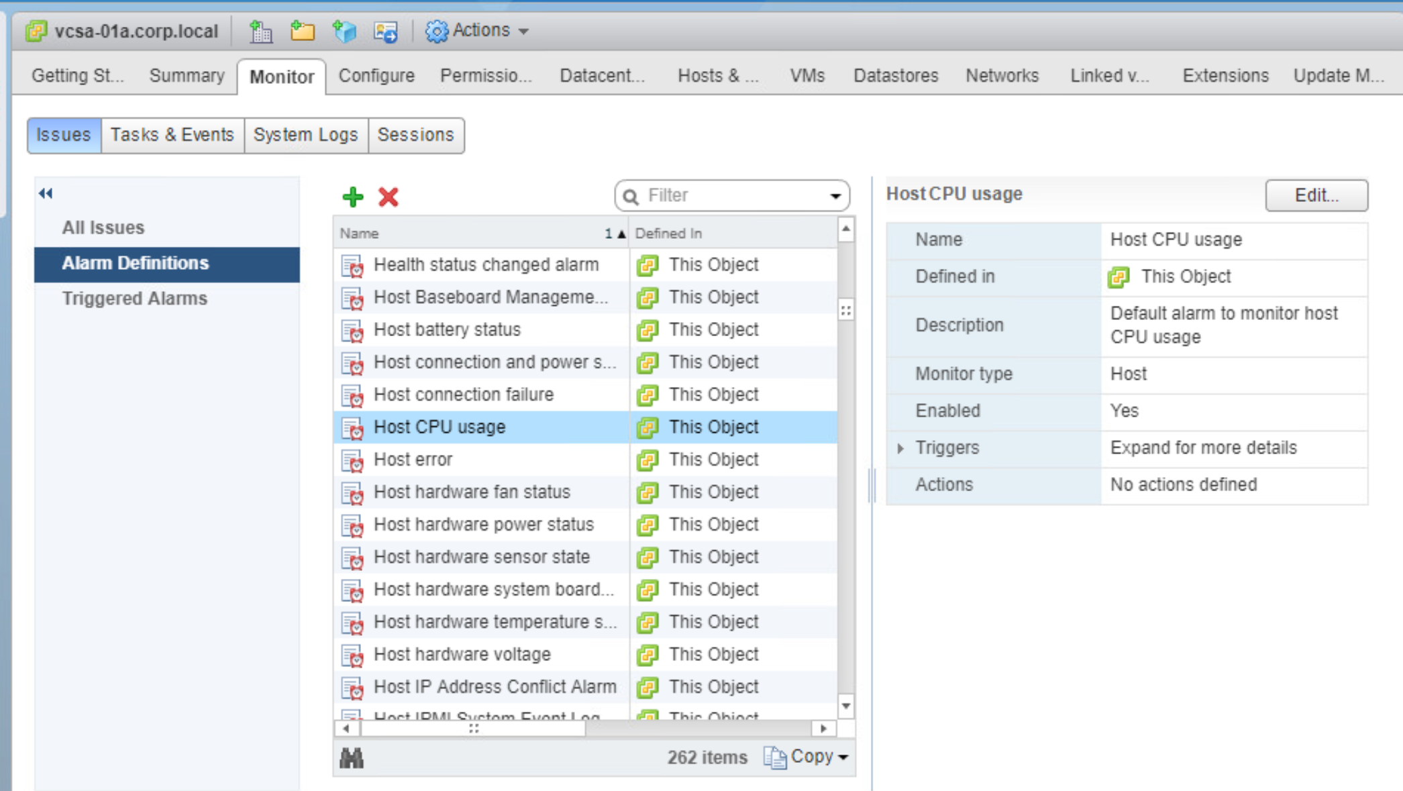Open the Permissions tab
Screen dimensions: 1403x791
click(486, 76)
